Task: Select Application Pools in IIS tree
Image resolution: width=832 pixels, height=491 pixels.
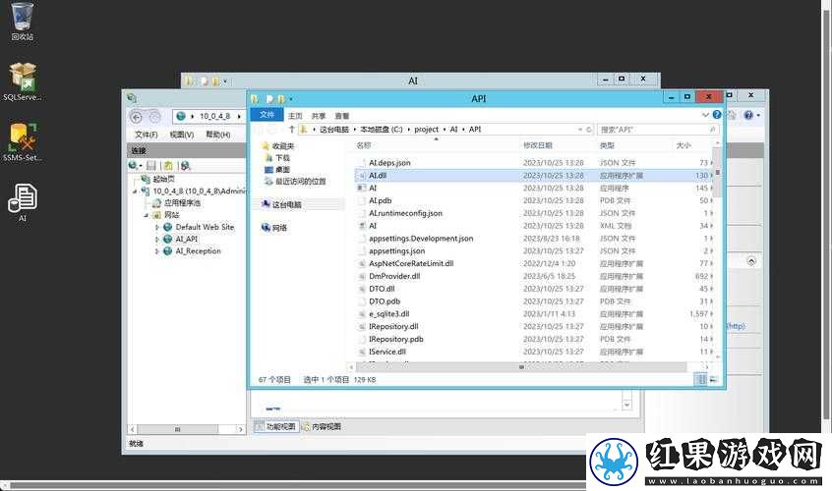Action: tap(177, 203)
